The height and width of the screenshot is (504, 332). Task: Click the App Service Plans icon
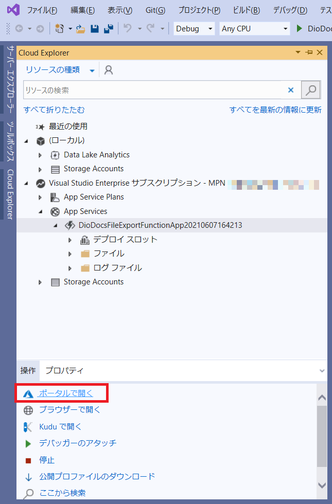pyautogui.click(x=55, y=197)
